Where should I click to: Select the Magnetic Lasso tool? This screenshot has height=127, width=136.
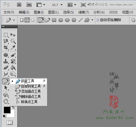[6, 41]
